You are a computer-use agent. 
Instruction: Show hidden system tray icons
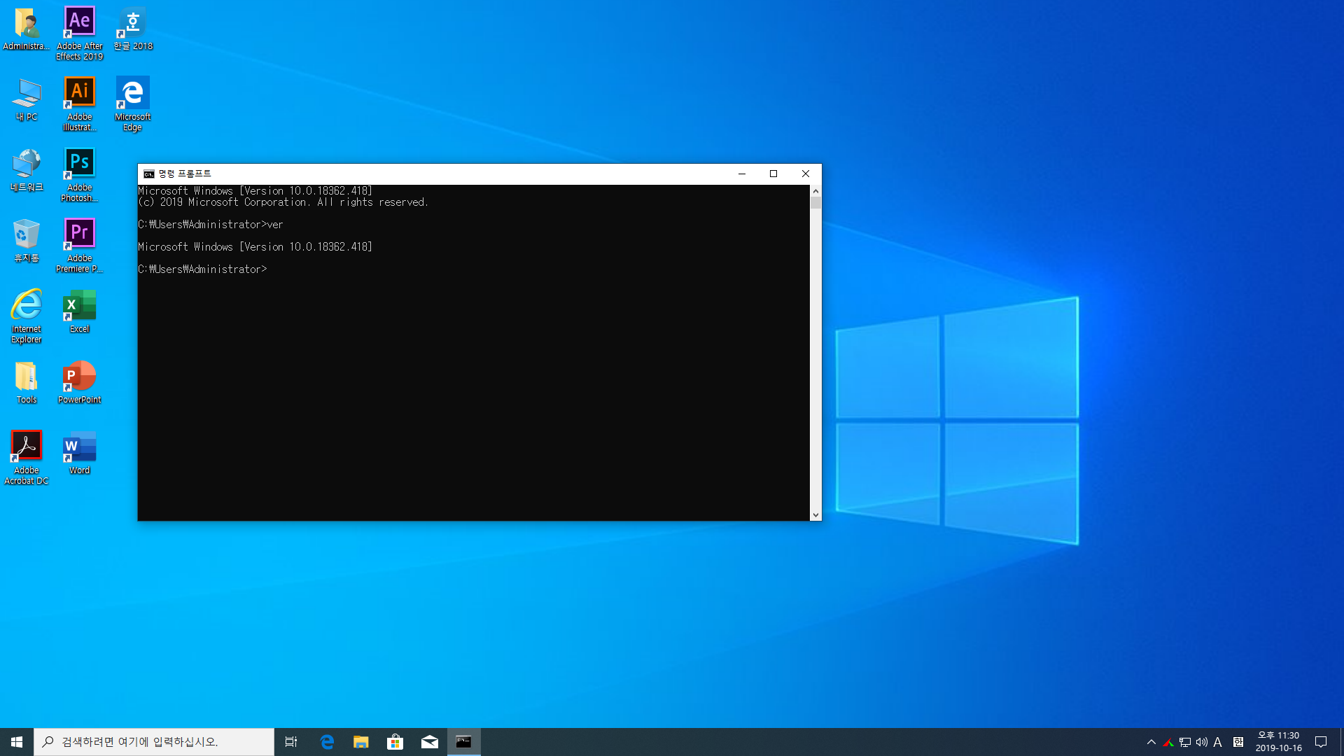[1151, 742]
